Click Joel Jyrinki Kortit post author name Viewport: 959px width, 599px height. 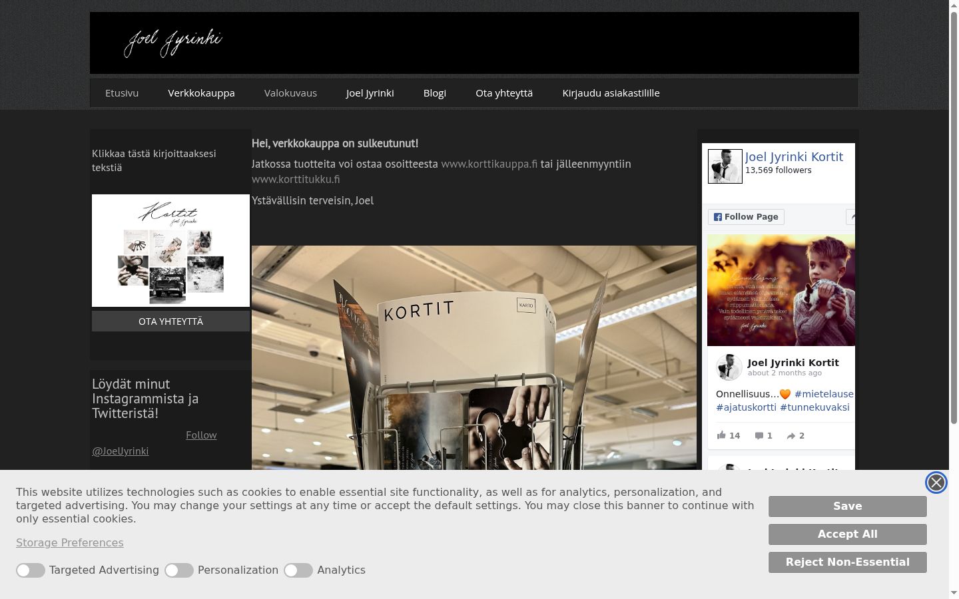click(793, 363)
